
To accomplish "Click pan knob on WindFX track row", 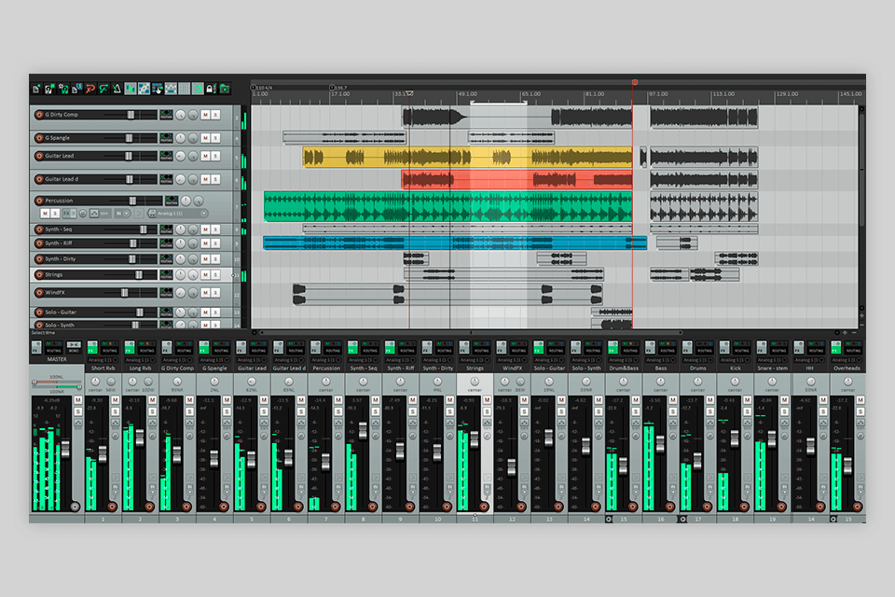I will point(180,293).
